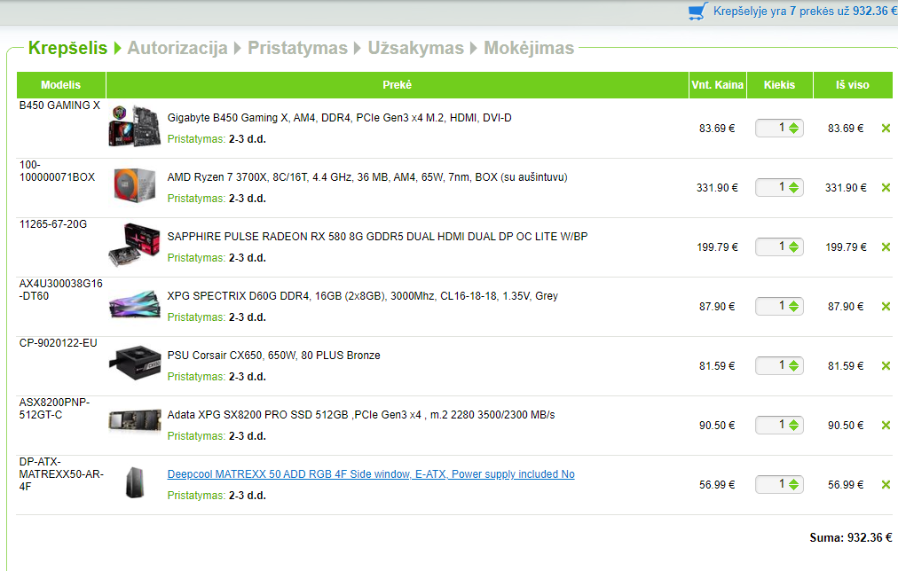Adjust quantity stepper for AMD Ryzen 7 3700X
This screenshot has height=571, width=898.
pos(793,188)
